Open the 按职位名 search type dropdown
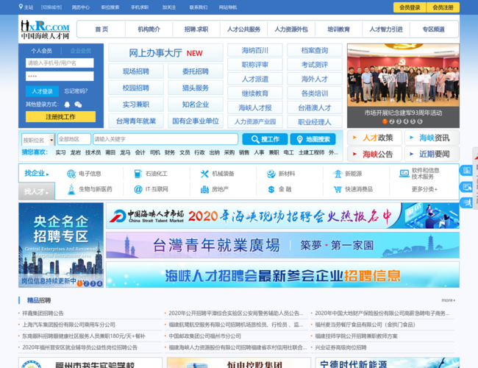The width and height of the screenshot is (478, 368). (x=38, y=139)
